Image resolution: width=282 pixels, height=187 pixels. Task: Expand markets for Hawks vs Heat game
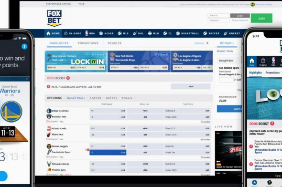206,139
